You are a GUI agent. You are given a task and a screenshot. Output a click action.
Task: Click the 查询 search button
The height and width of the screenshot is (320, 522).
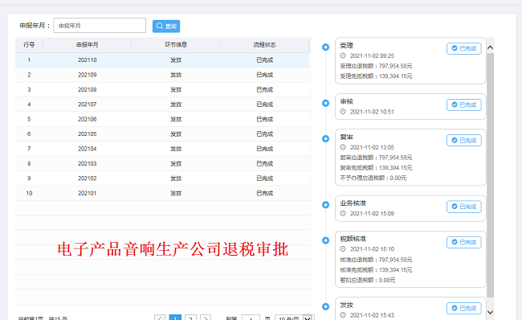click(x=166, y=26)
